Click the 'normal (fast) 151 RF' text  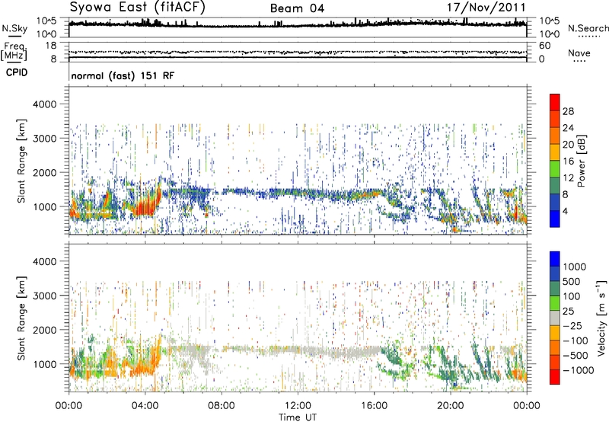[x=123, y=75]
